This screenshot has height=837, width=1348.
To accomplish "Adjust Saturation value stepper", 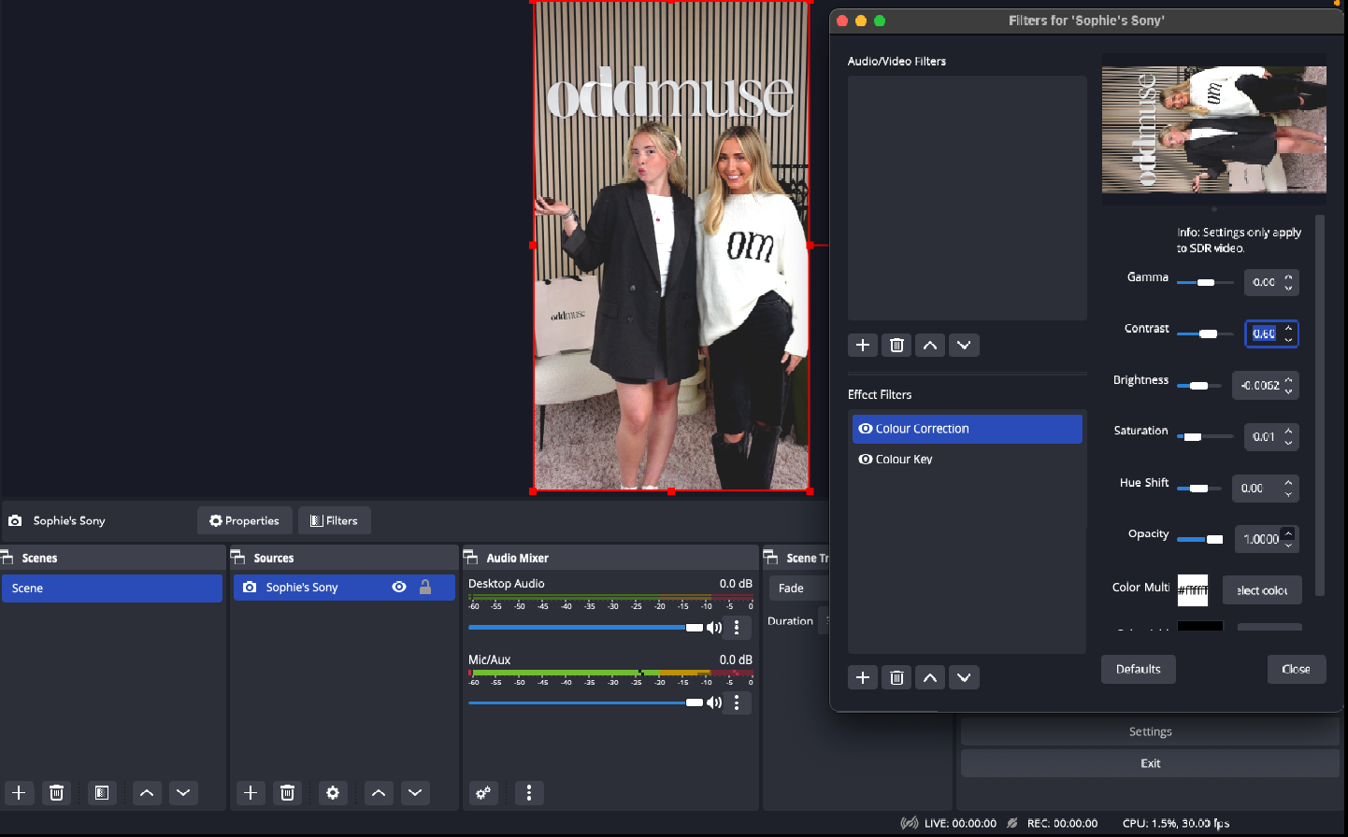I will (x=1289, y=436).
